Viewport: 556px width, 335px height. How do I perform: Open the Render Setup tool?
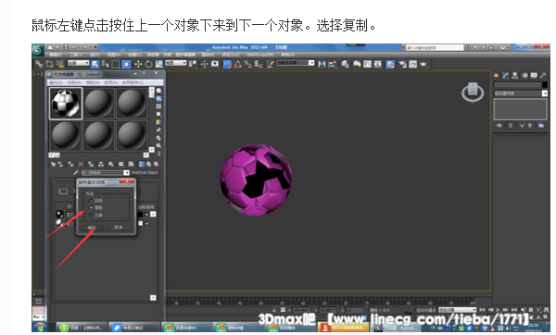[x=403, y=64]
